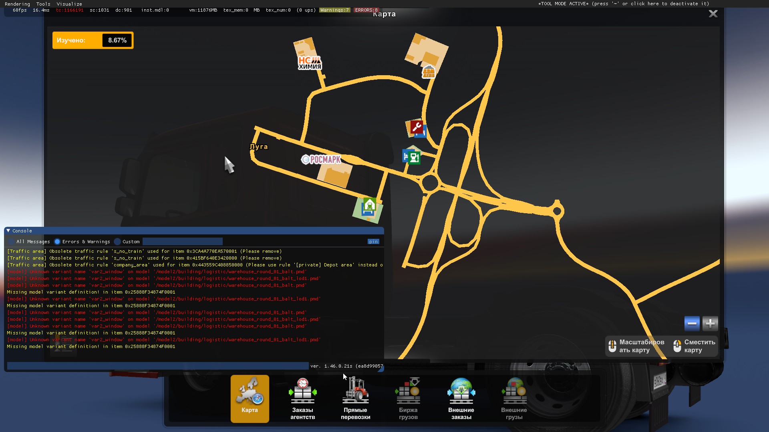Image resolution: width=769 pixels, height=432 pixels.
Task: Click the 60fps counter
Action: pos(20,10)
